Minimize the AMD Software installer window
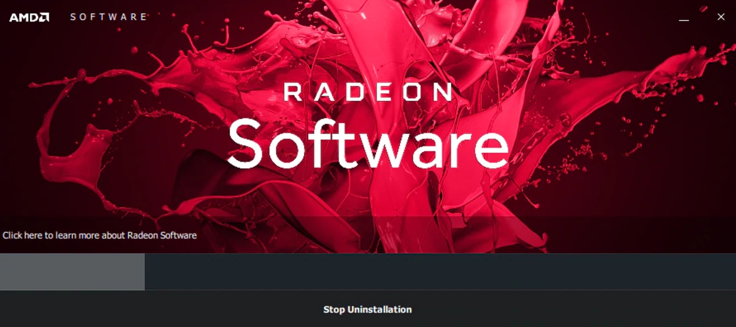Image resolution: width=736 pixels, height=327 pixels. (x=684, y=17)
